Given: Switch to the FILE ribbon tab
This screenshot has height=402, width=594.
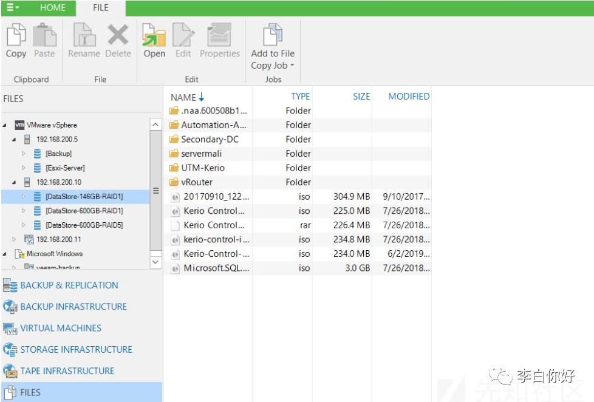Looking at the screenshot, I should pyautogui.click(x=101, y=7).
